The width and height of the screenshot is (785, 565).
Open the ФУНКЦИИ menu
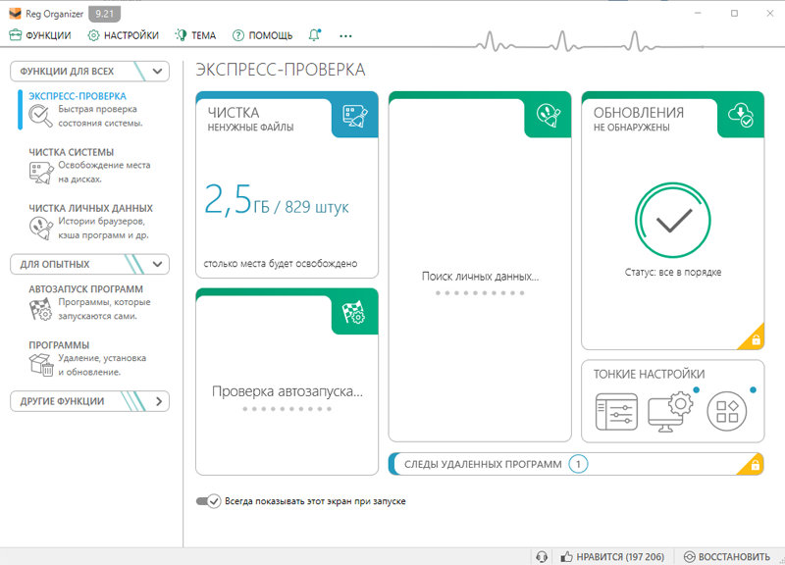click(40, 35)
